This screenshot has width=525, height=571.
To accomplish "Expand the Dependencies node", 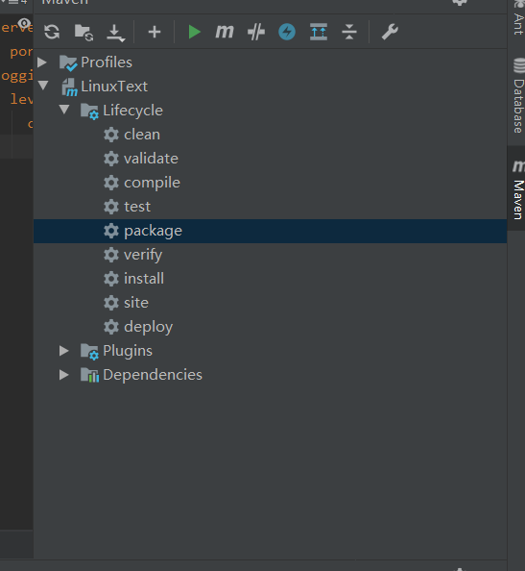I will coord(64,375).
